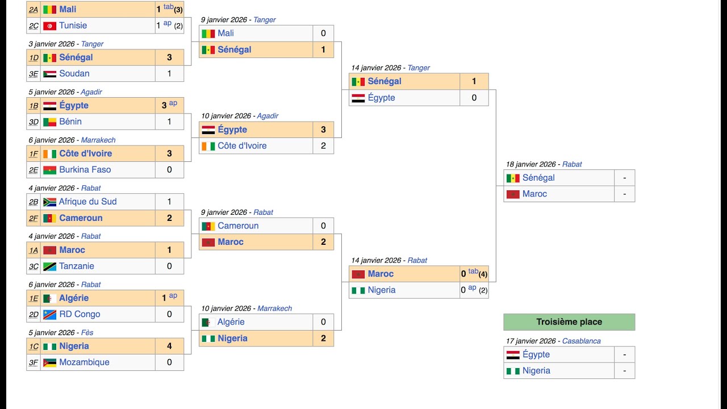This screenshot has height=409, width=727.
Task: Click the Benin flag icon
Action: pos(50,122)
